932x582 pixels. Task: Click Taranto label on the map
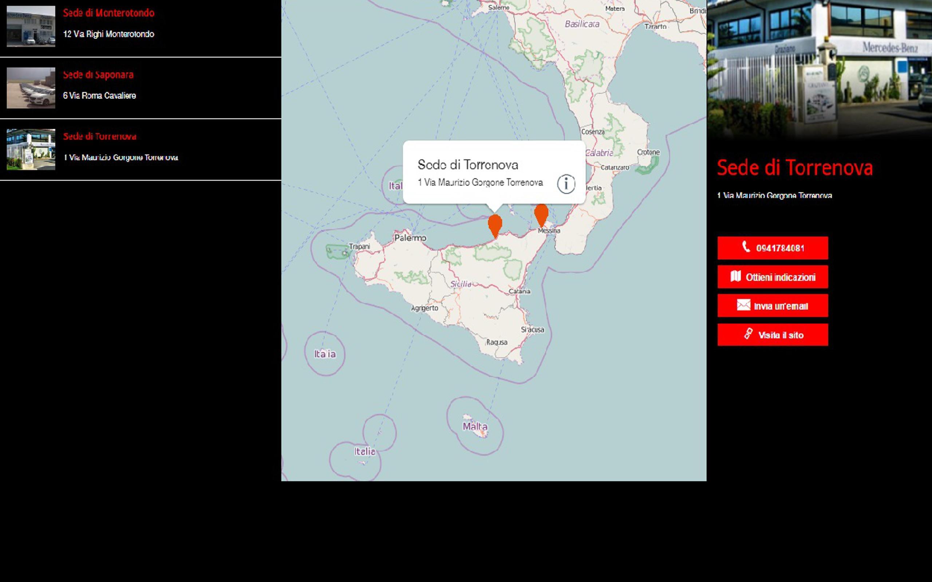655,27
